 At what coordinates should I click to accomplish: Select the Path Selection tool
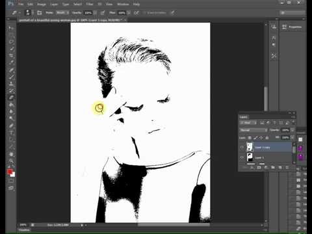(11, 140)
